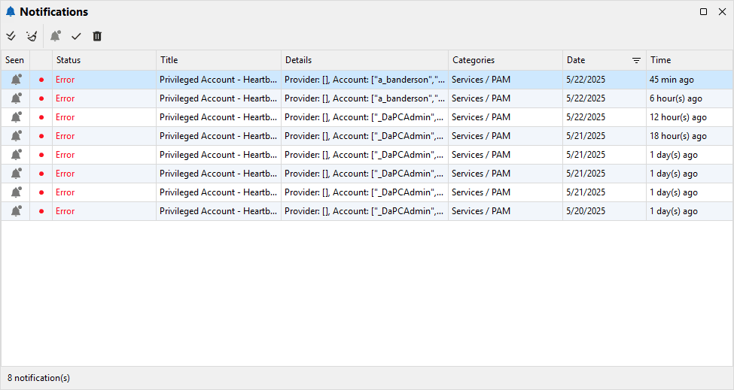Open the Date column filter icon
This screenshot has width=734, height=390.
636,60
